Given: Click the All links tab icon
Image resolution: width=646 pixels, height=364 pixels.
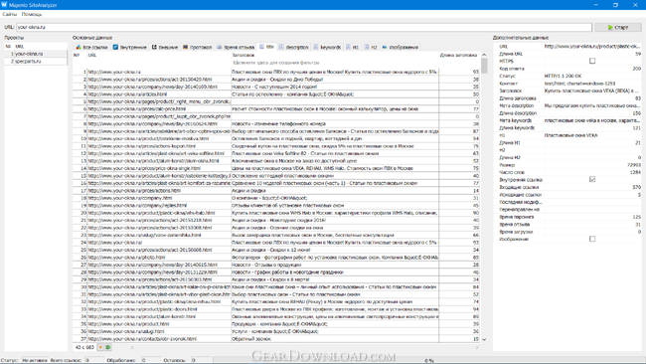Looking at the screenshot, I should [79, 48].
